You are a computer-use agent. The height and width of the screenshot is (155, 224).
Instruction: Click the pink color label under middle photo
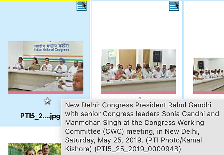pyautogui.click(x=138, y=93)
